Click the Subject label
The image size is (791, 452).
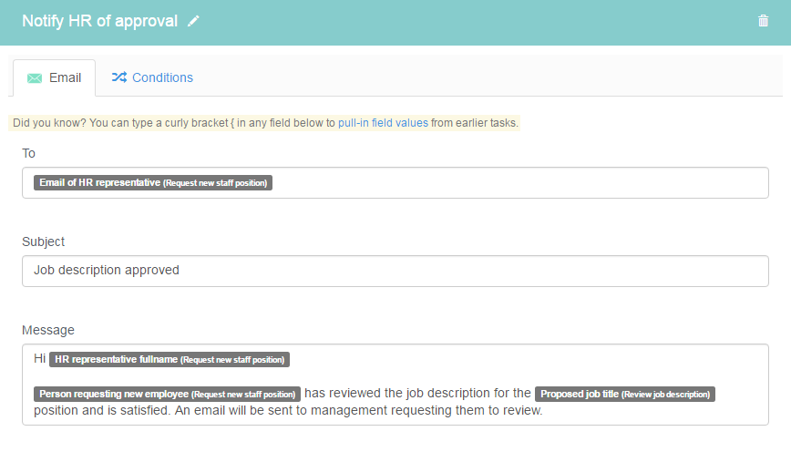[x=44, y=241]
